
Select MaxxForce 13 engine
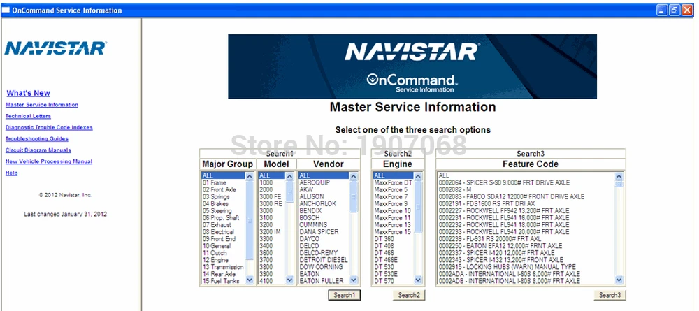[x=394, y=224]
